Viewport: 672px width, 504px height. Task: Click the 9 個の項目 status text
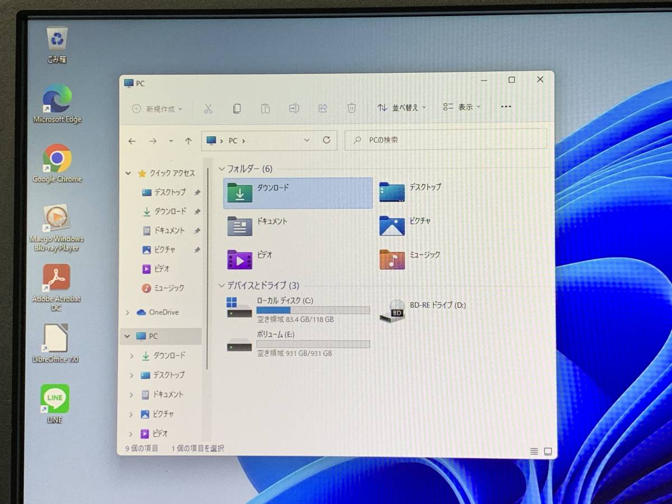pyautogui.click(x=142, y=449)
